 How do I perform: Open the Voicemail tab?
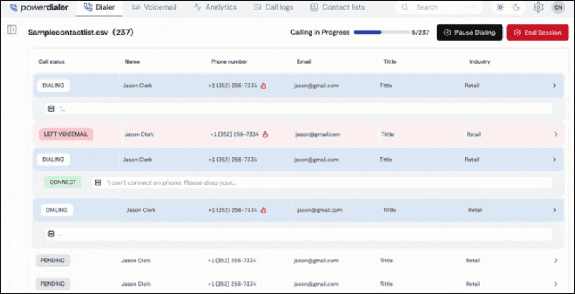tap(154, 7)
